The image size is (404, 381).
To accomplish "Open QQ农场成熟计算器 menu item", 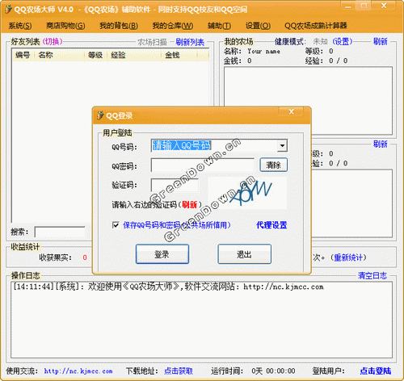I will (316, 26).
